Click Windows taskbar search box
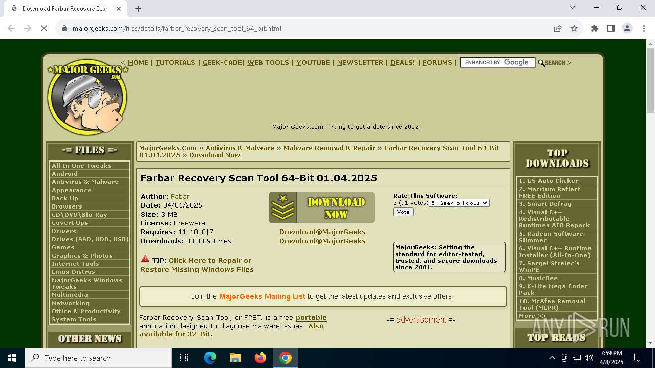The height and width of the screenshot is (368, 655). pyautogui.click(x=98, y=358)
